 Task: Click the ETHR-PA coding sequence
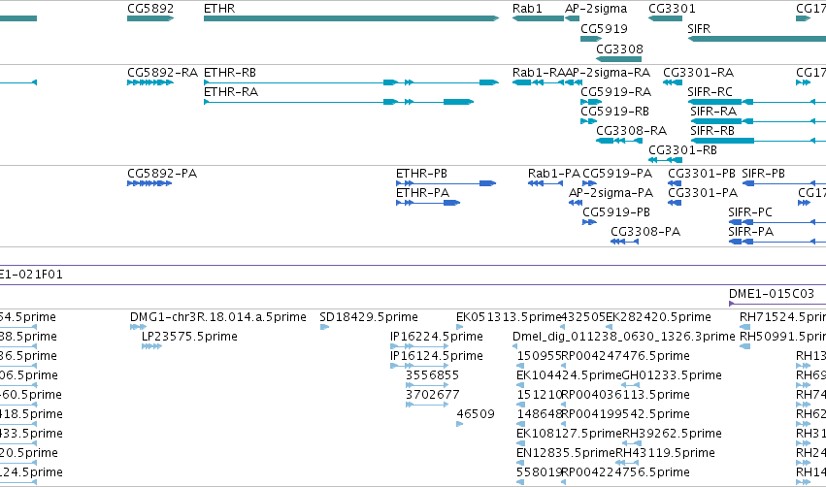pyautogui.click(x=428, y=203)
